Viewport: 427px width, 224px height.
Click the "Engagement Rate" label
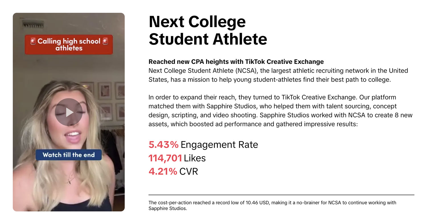point(219,145)
